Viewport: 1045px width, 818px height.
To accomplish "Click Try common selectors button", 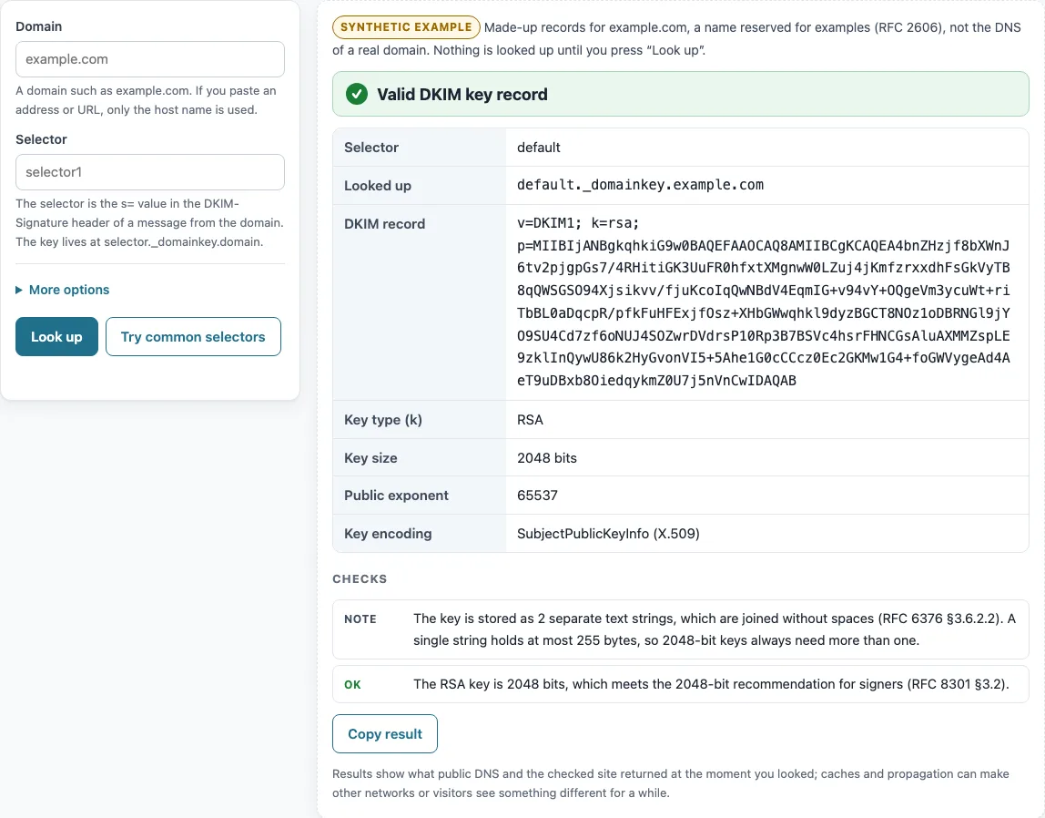I will (x=193, y=337).
